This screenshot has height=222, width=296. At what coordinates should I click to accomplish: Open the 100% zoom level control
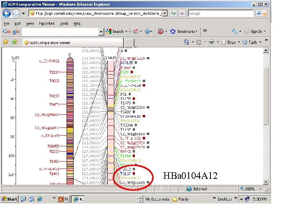(x=251, y=189)
